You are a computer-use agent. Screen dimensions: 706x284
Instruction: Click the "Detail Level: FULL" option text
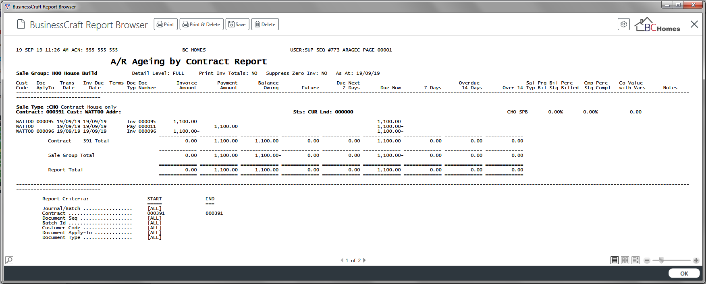pos(158,73)
